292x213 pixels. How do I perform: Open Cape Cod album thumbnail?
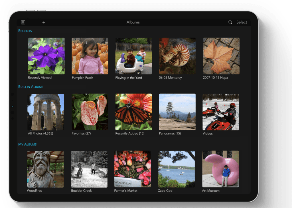pos(177,169)
